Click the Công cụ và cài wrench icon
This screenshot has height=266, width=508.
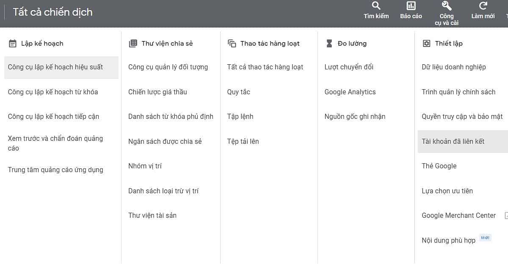[447, 6]
